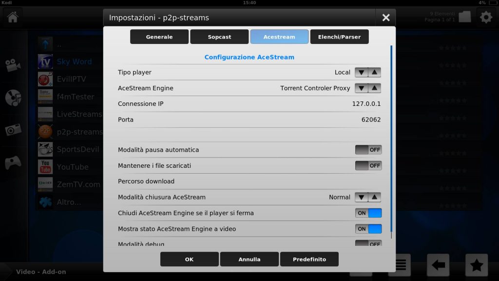Click up arrow for Tipo player

[x=374, y=72]
